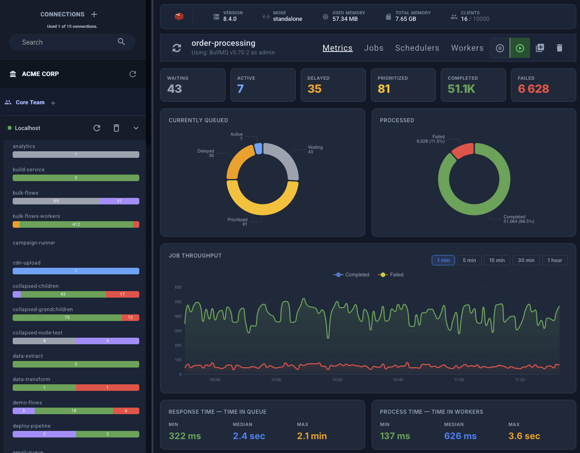Open the Core Team group

point(30,103)
